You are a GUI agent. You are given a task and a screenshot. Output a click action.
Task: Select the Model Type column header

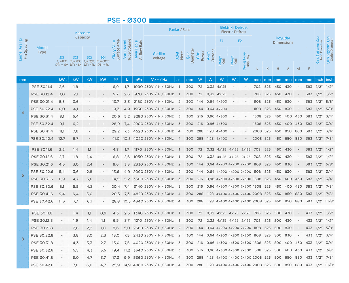coord(42,50)
